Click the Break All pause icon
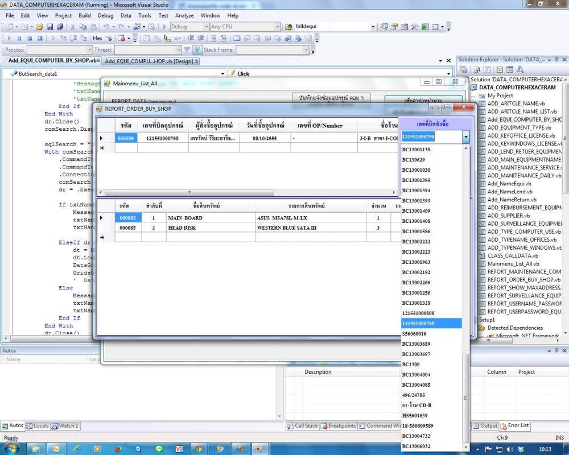Image resolution: width=569 pixels, height=455 pixels. 19,38
